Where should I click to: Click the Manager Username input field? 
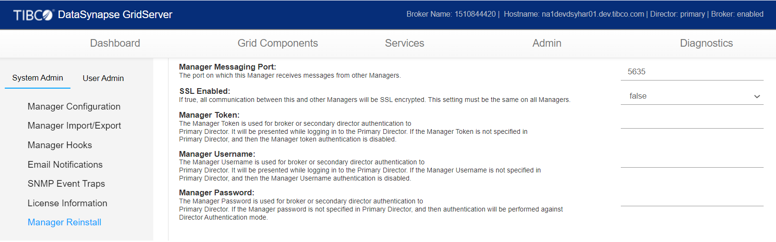point(692,160)
